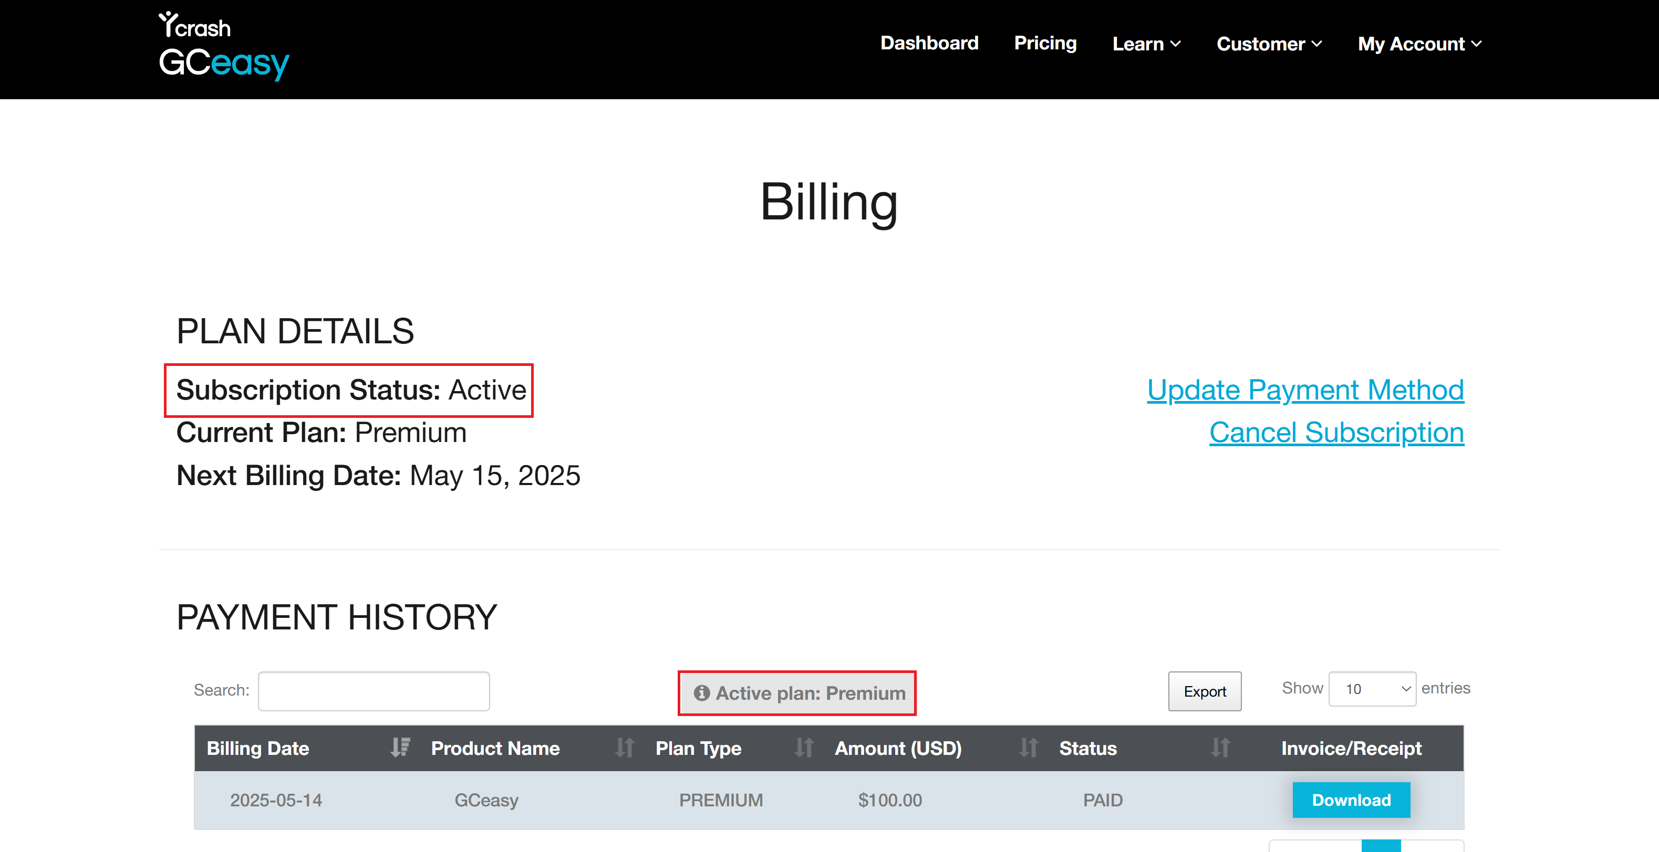1659x852 pixels.
Task: Open the Dashboard page
Action: tap(929, 43)
